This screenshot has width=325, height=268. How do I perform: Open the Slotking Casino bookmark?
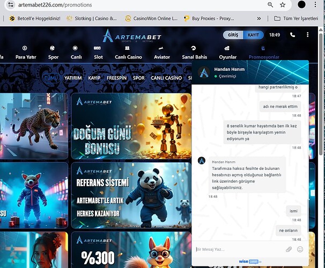[92, 18]
